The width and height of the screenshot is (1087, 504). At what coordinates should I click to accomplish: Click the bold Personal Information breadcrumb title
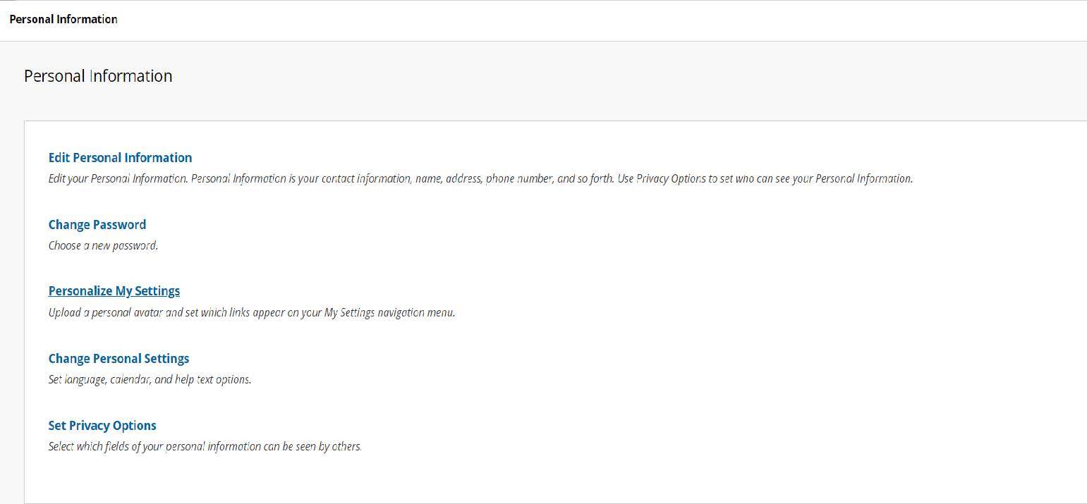click(63, 20)
